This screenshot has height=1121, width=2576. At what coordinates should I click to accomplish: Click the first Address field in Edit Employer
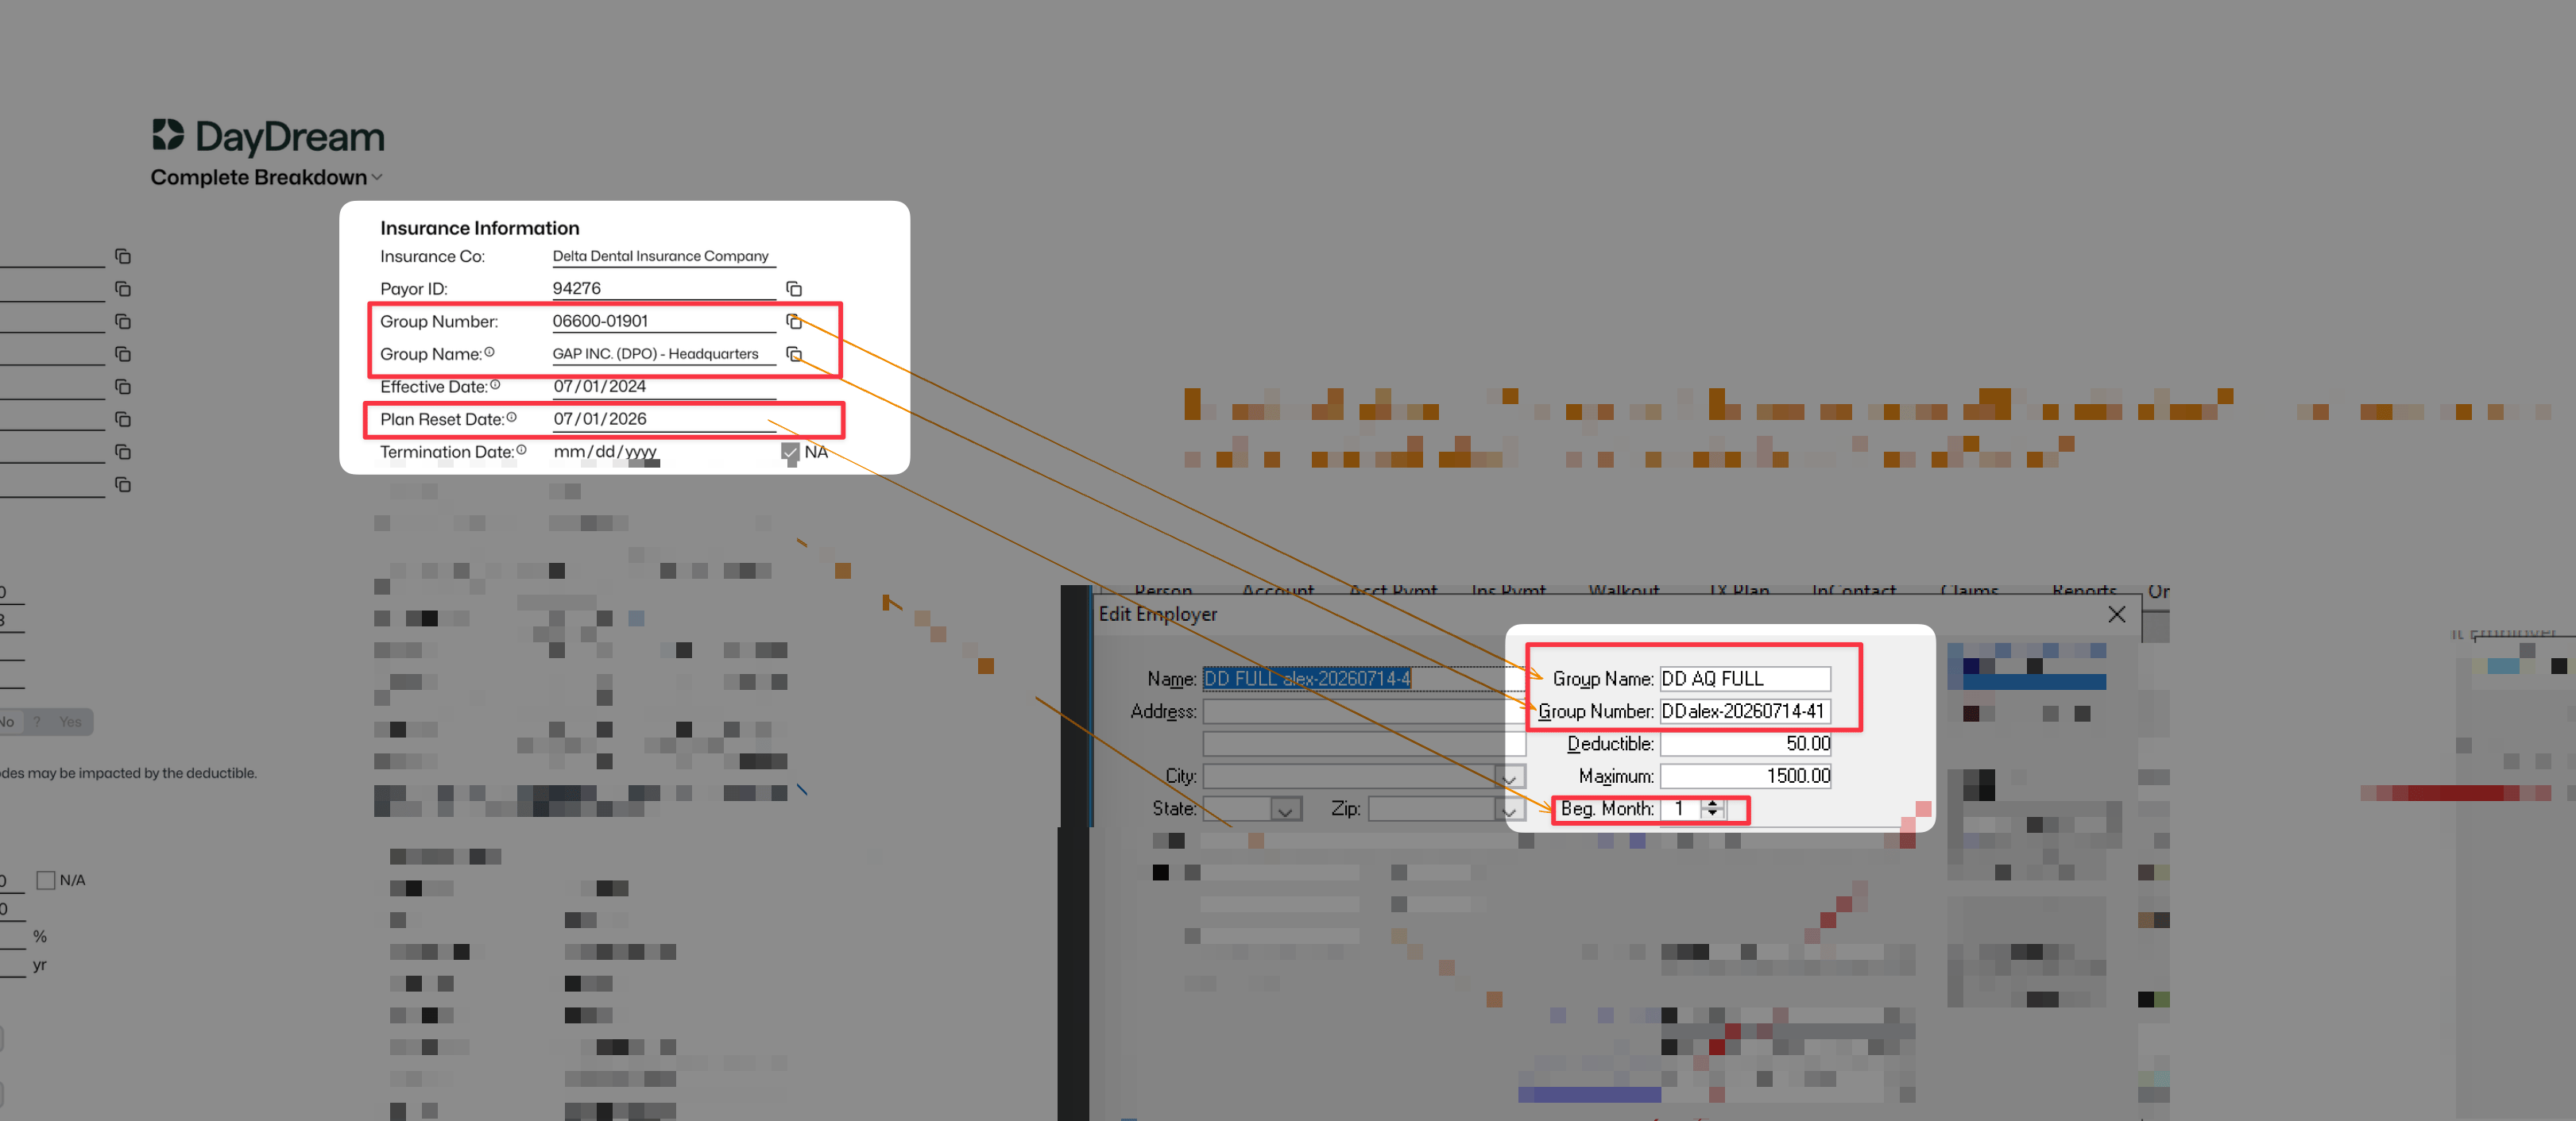[x=1363, y=711]
